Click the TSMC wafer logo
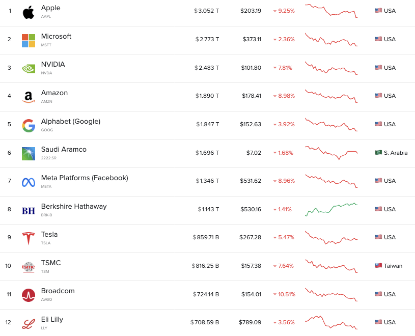The image size is (415, 336). pos(29,267)
